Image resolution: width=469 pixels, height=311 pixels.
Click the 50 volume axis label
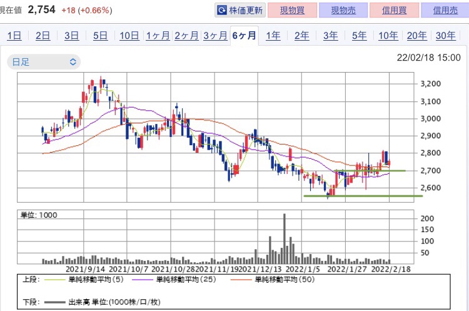point(425,253)
